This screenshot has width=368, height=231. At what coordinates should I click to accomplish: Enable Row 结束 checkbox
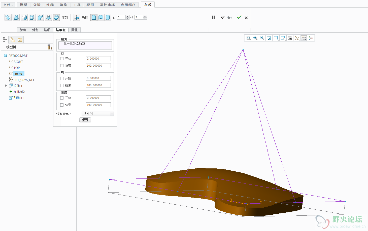point(62,66)
